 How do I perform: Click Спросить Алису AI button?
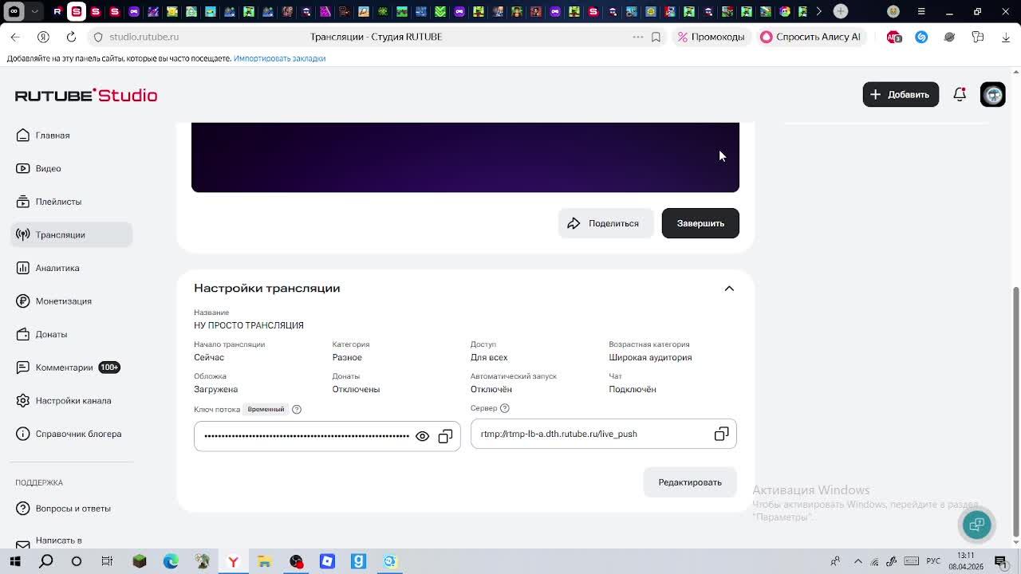(811, 37)
